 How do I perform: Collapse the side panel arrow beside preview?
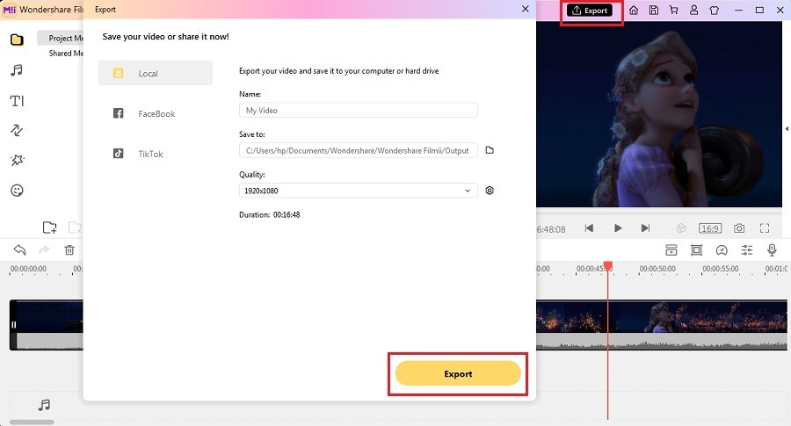coord(787,129)
